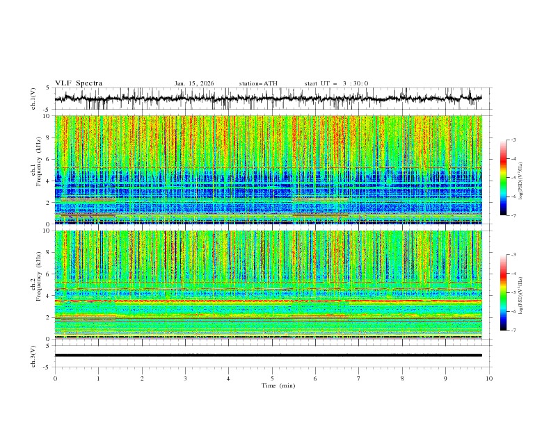The height and width of the screenshot is (425, 551).
Task: Click time axis tick label "7"
Action: [359, 378]
